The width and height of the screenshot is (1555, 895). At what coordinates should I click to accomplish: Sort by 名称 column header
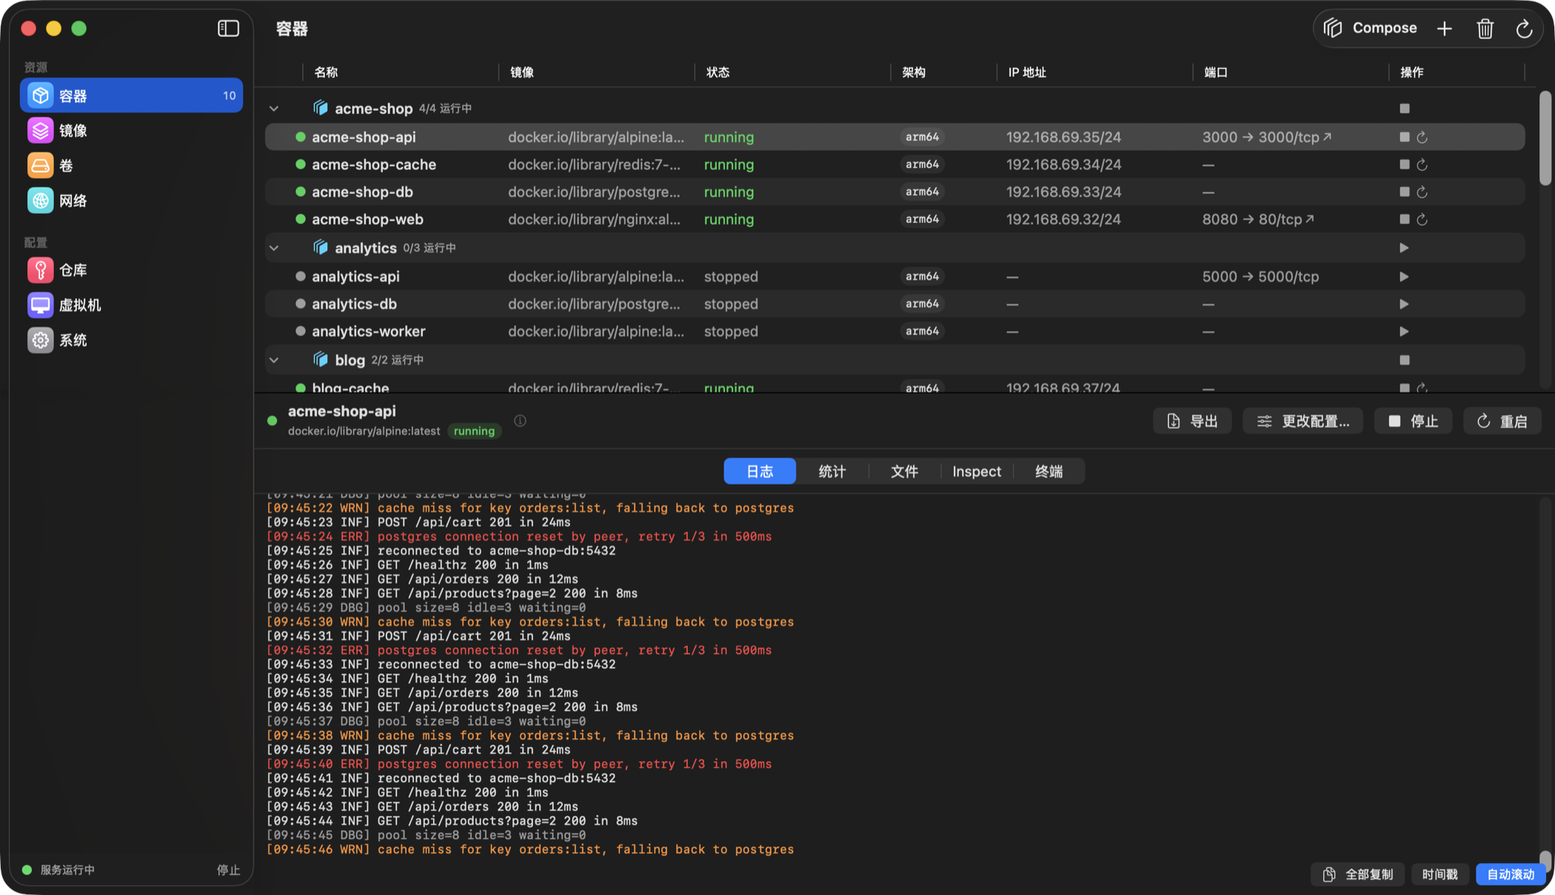[x=326, y=72]
